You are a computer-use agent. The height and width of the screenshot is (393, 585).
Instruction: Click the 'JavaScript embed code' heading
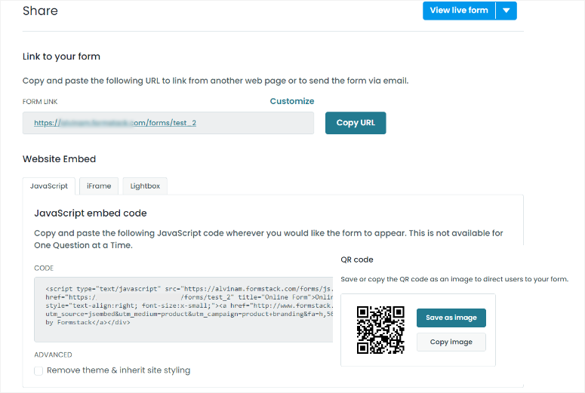tap(91, 213)
